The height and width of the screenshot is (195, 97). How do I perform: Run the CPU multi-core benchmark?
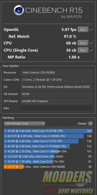click(83, 43)
